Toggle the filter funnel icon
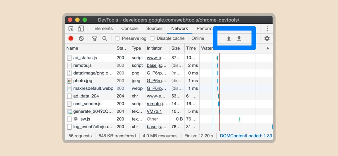The height and width of the screenshot is (156, 338). 94,38
